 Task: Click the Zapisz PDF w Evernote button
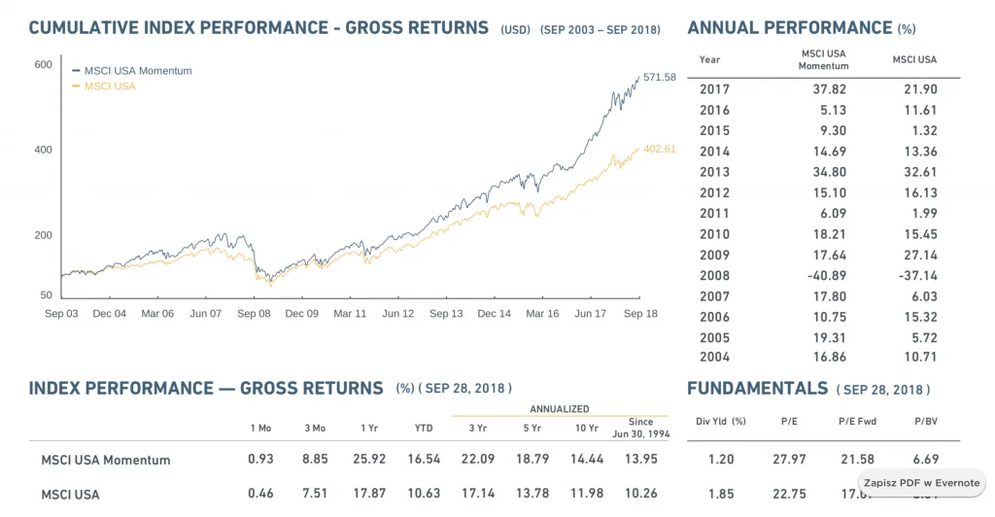tap(921, 483)
